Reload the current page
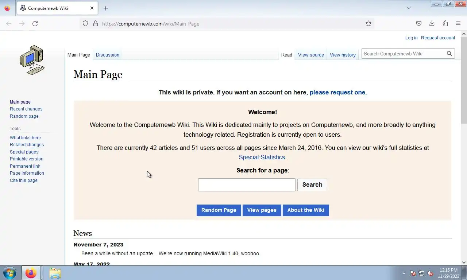 point(35,24)
